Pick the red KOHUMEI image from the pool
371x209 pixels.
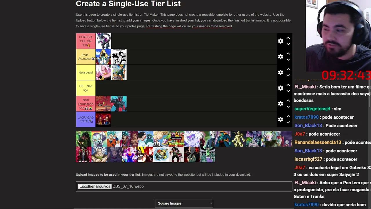tap(83, 154)
